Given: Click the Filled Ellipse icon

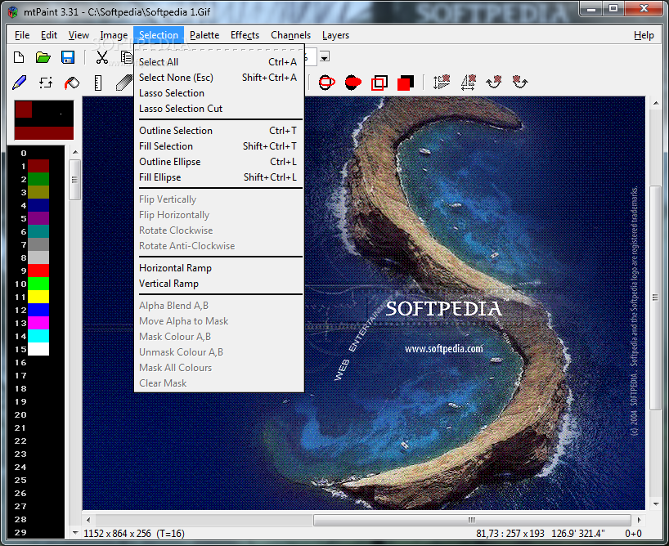Looking at the screenshot, I should (x=352, y=83).
